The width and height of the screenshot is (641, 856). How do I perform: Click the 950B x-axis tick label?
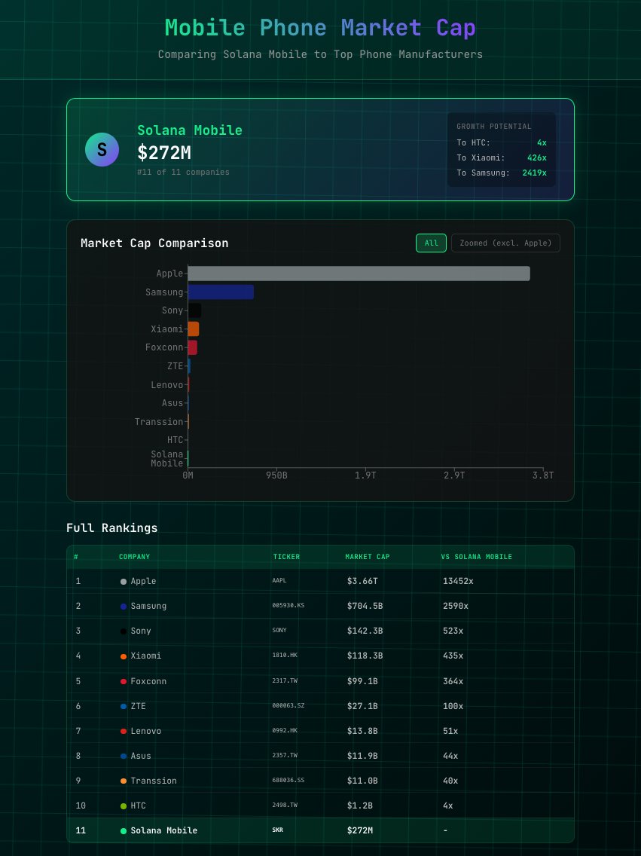[276, 475]
